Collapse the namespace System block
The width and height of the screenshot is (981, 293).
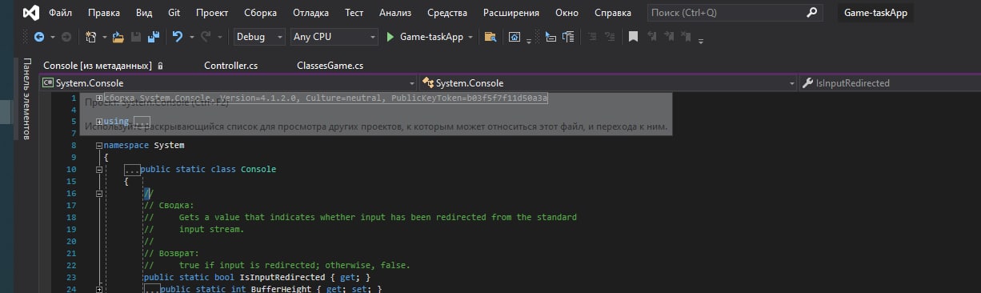click(x=98, y=146)
